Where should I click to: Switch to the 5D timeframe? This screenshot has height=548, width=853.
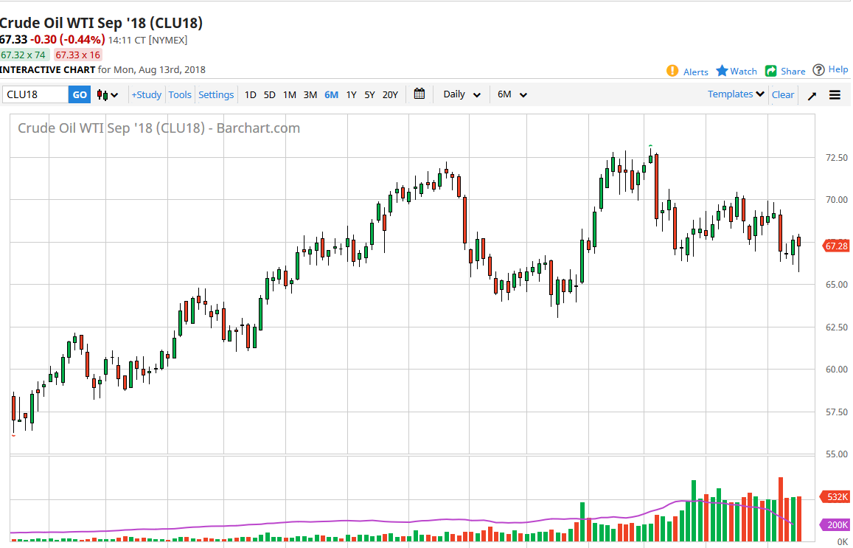pyautogui.click(x=269, y=94)
